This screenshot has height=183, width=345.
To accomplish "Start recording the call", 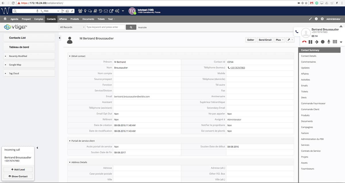I will point(323,42).
